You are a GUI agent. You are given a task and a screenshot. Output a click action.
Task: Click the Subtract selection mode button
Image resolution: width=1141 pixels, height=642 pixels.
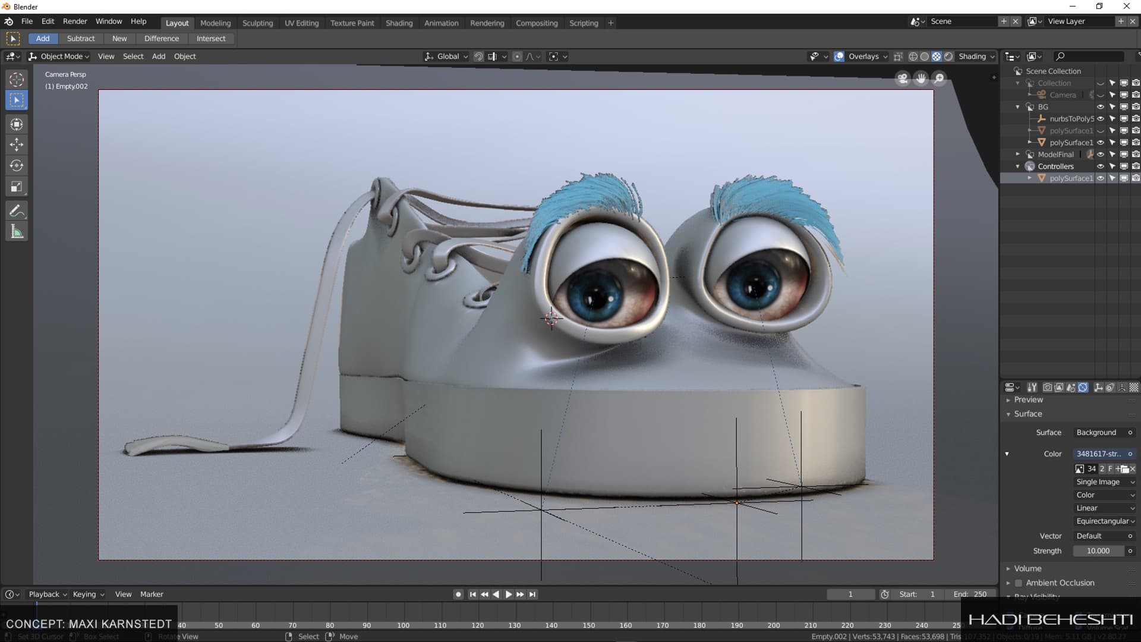pos(81,39)
